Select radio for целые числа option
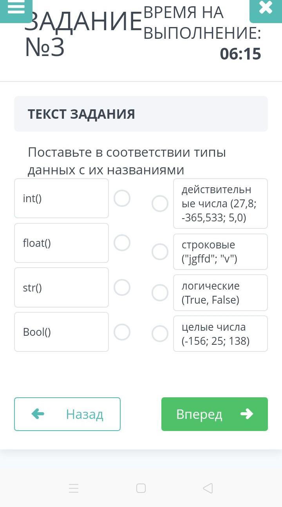The image size is (282, 507). tap(160, 334)
